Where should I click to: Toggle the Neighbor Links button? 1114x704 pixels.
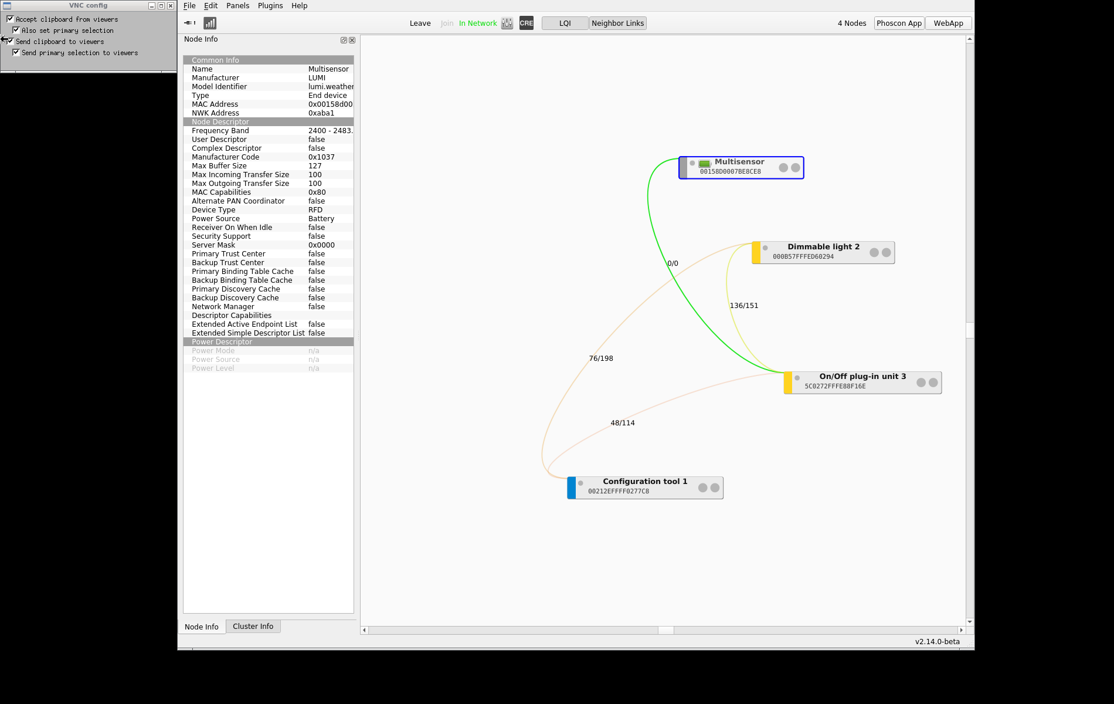[x=617, y=23]
